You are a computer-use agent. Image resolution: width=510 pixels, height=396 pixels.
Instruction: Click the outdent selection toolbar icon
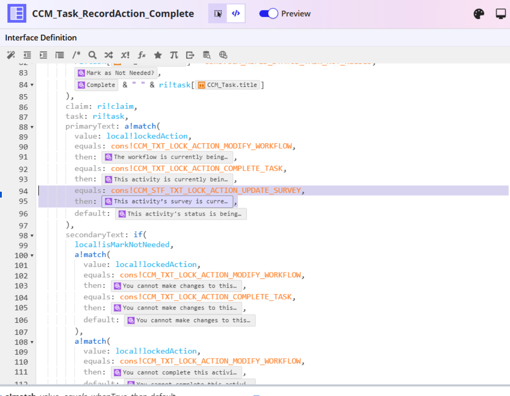(x=27, y=55)
